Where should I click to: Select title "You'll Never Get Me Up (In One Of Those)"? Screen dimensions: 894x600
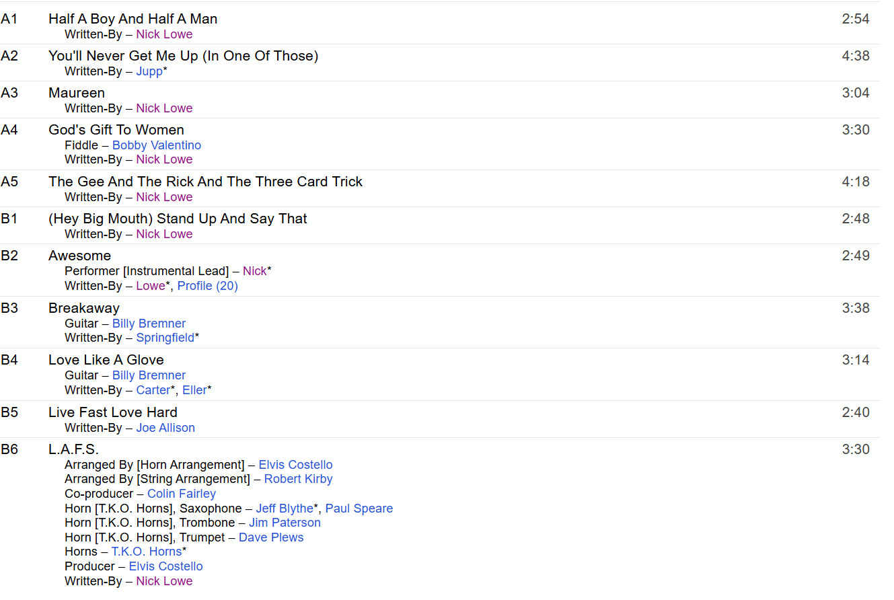(183, 56)
